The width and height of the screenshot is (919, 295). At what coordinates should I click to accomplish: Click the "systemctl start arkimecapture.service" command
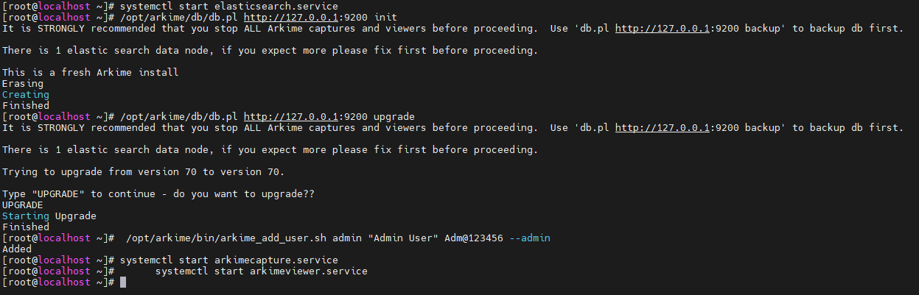229,260
